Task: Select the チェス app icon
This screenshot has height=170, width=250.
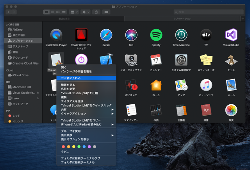Action: click(x=231, y=60)
